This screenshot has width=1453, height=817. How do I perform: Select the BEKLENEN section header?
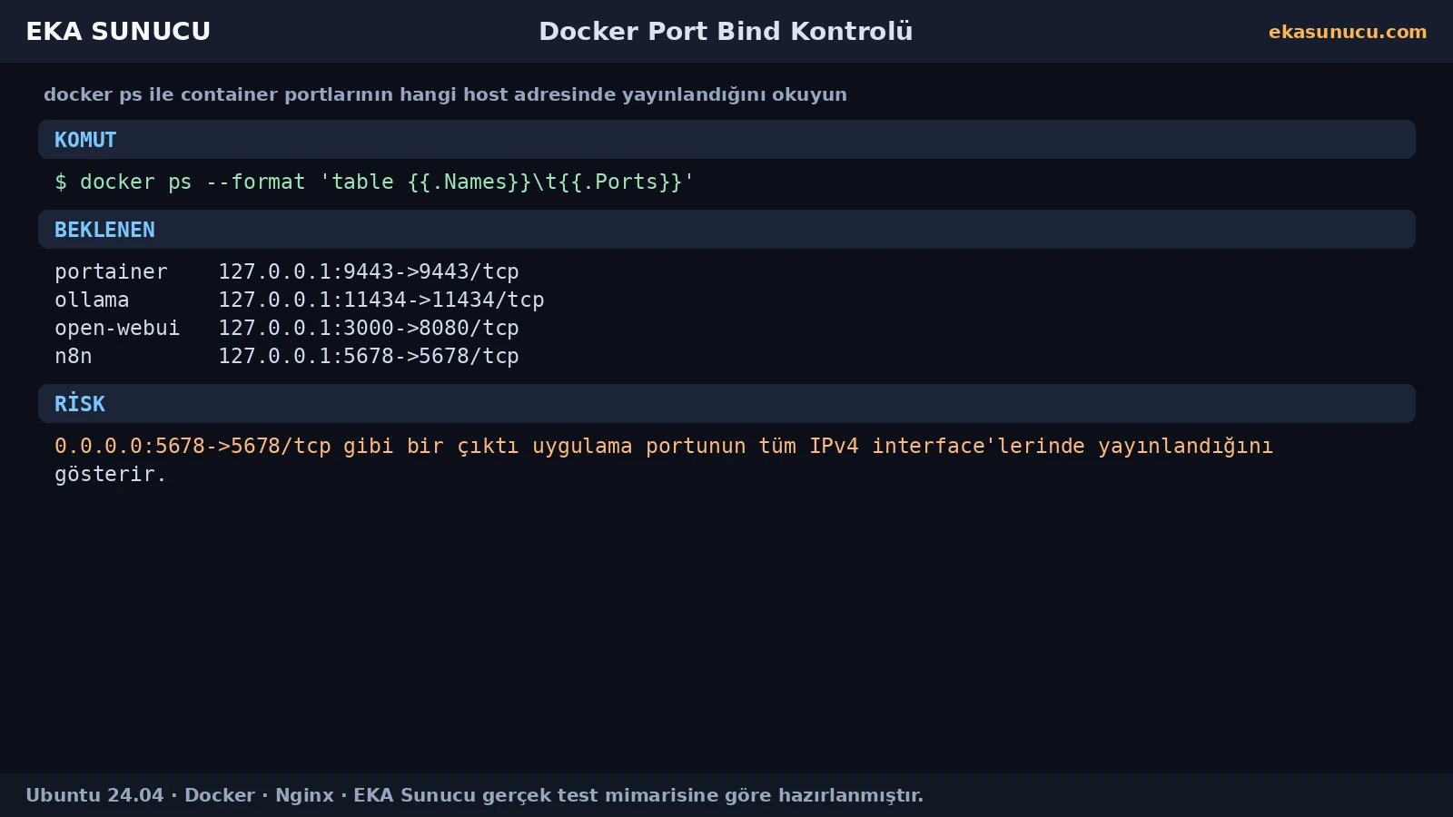(x=726, y=230)
